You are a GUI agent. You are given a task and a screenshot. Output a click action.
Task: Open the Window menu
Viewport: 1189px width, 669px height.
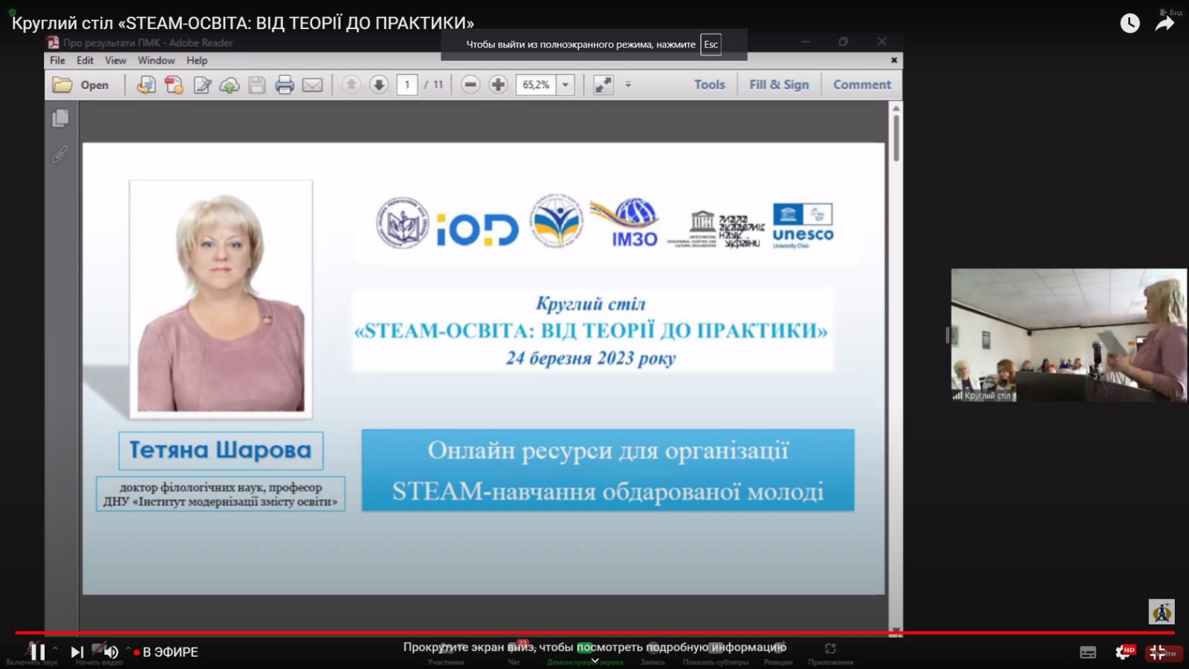pos(156,60)
